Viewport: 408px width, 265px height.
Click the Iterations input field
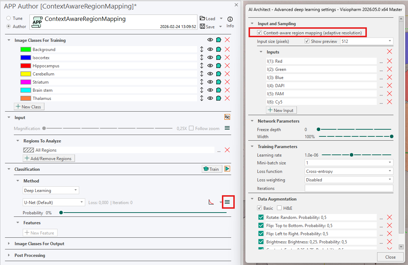349,188
